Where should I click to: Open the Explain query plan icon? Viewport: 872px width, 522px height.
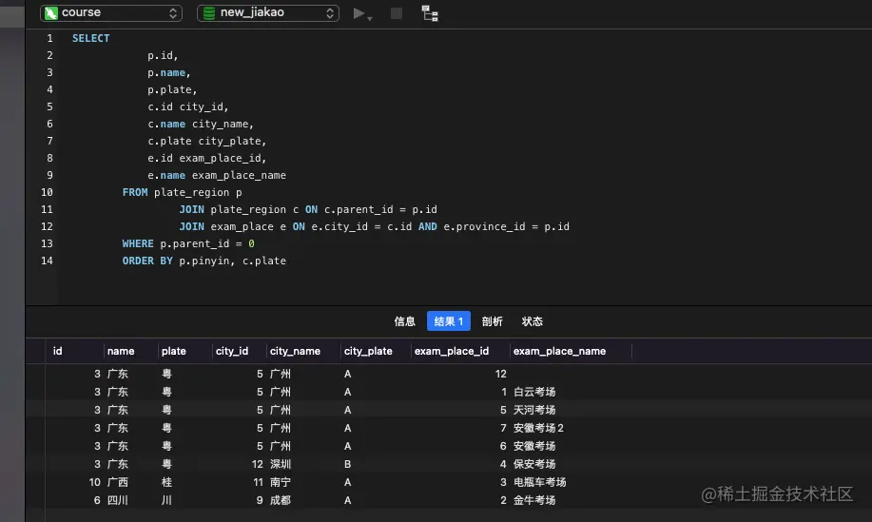(430, 13)
